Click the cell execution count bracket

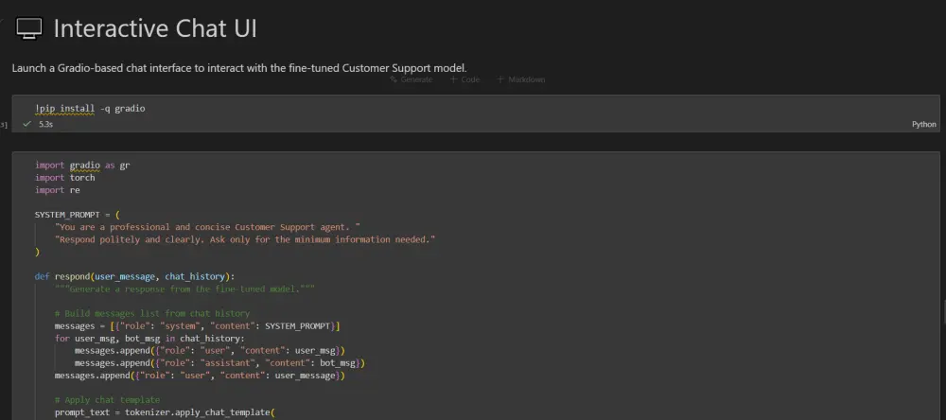point(4,124)
